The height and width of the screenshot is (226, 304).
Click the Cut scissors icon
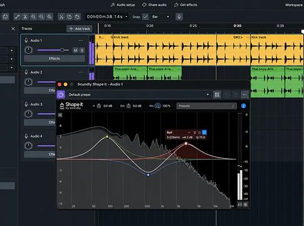(61, 17)
